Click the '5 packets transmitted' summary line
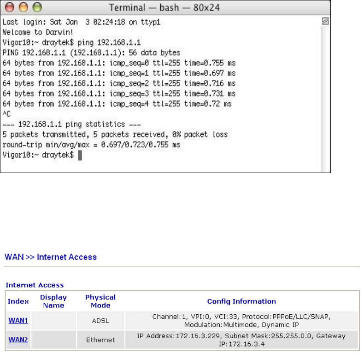Image resolution: width=364 pixels, height=358 pixels. (x=115, y=135)
